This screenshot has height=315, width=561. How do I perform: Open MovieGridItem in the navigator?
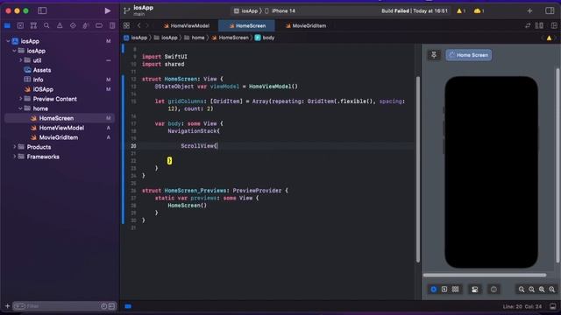click(54, 137)
